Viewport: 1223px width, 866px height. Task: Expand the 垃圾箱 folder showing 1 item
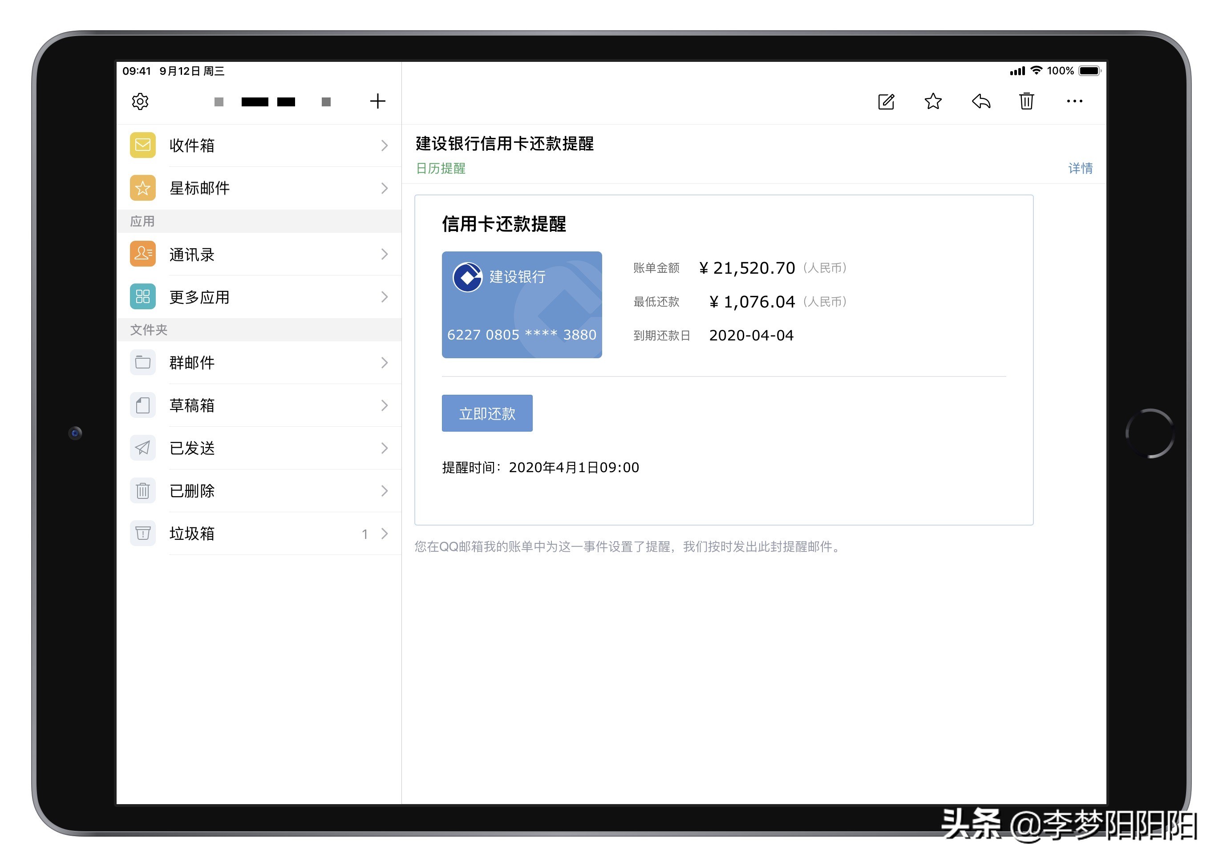385,533
